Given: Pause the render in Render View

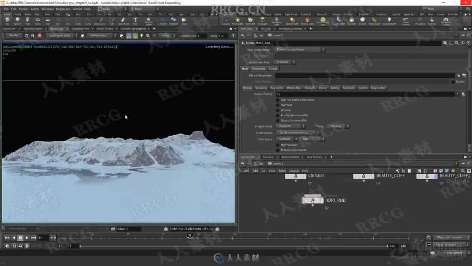Looking at the screenshot, I should tap(33, 35).
